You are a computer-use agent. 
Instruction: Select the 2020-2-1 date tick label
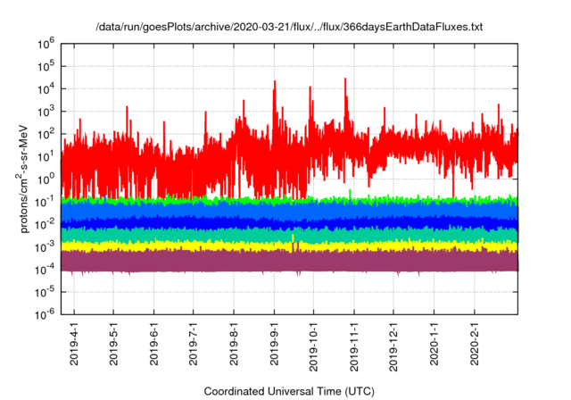click(x=475, y=344)
